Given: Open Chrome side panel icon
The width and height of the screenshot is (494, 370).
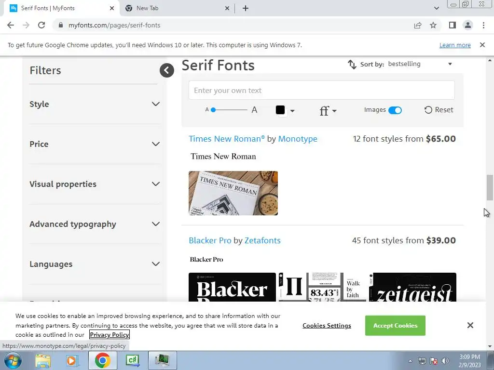Looking at the screenshot, I should coord(453,25).
